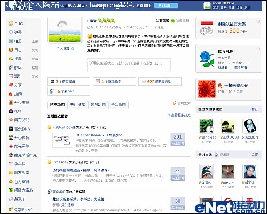Screen dimensions: 267x214
Task: Switch to the 好友动态 tab
Action: (57, 105)
